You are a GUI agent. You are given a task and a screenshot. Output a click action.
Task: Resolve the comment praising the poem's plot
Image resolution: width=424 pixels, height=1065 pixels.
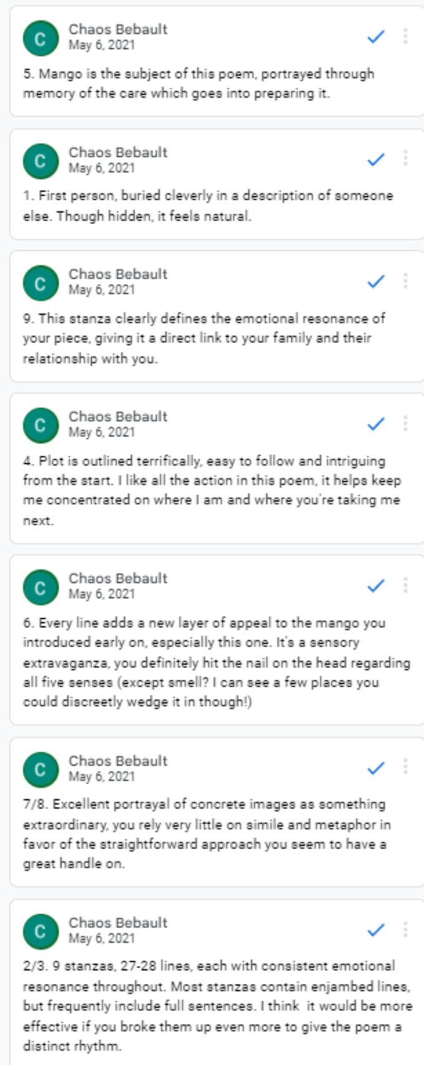(374, 424)
